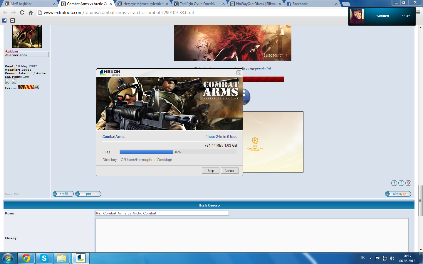Click the Lenneth signature banner image

pos(233,43)
